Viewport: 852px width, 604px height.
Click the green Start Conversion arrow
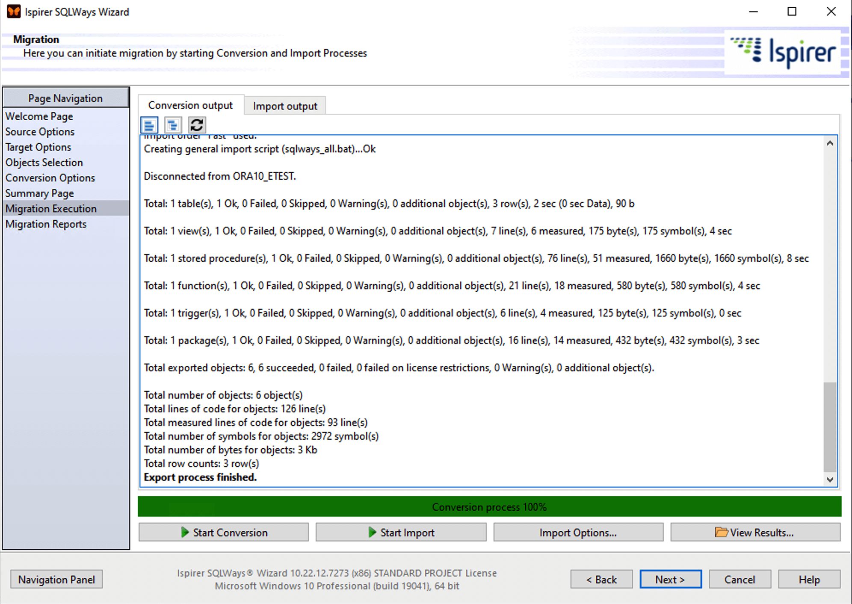pyautogui.click(x=185, y=532)
